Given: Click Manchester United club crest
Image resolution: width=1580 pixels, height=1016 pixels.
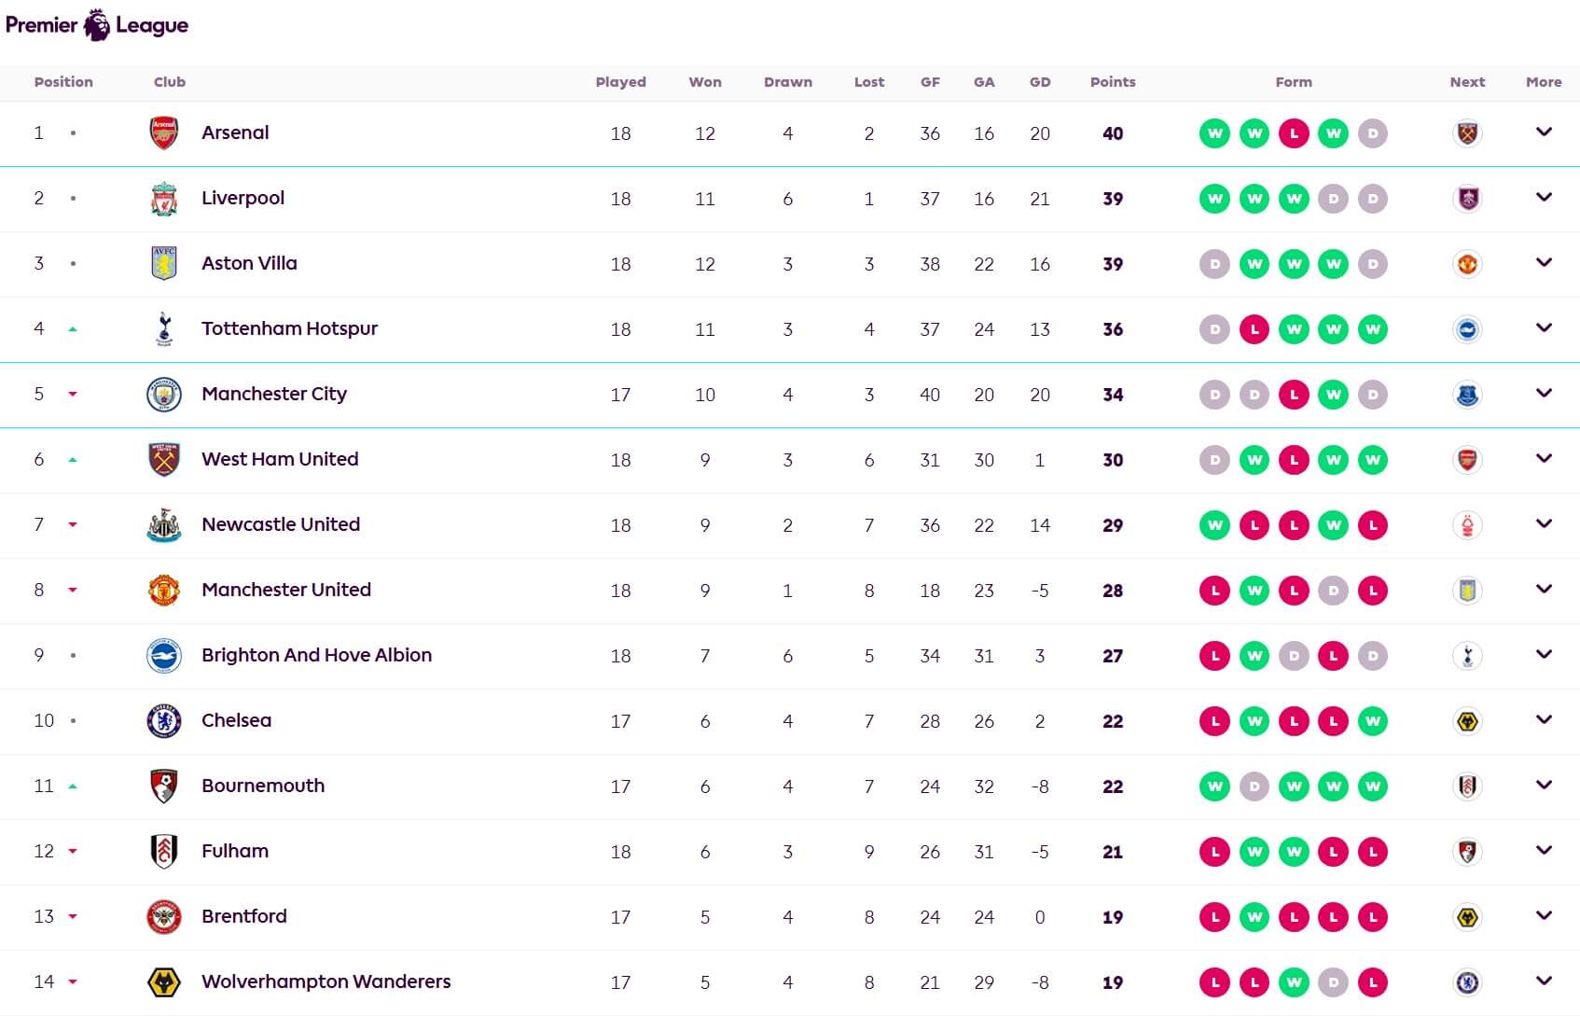Looking at the screenshot, I should click(x=164, y=591).
